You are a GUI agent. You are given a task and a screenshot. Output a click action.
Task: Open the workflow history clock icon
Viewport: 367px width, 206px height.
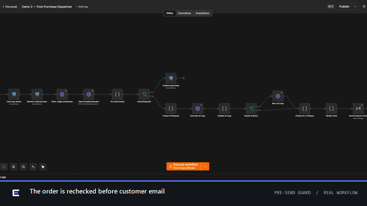[364, 6]
